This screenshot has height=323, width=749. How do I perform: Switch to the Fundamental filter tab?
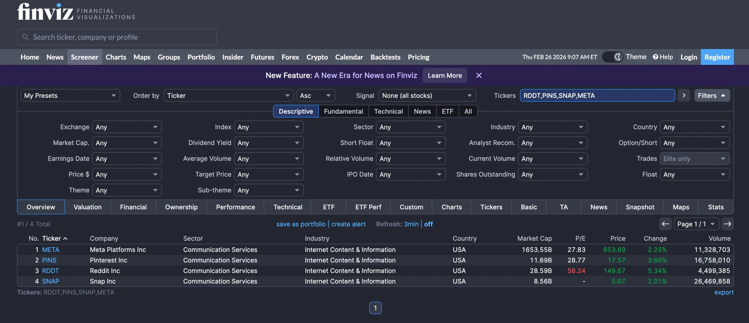coord(343,111)
